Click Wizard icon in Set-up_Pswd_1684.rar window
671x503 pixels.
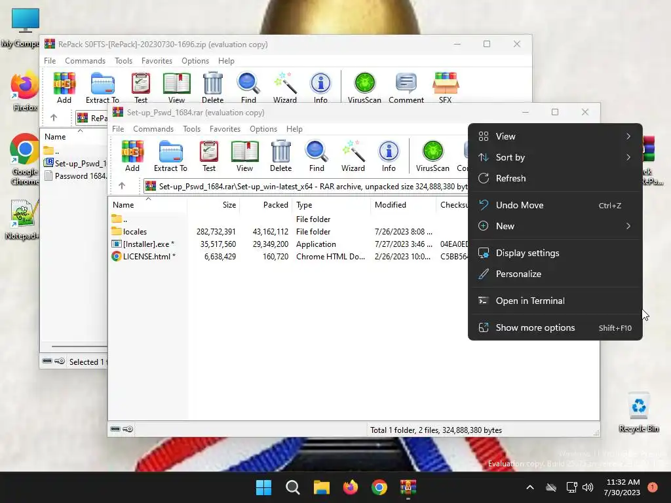(353, 156)
